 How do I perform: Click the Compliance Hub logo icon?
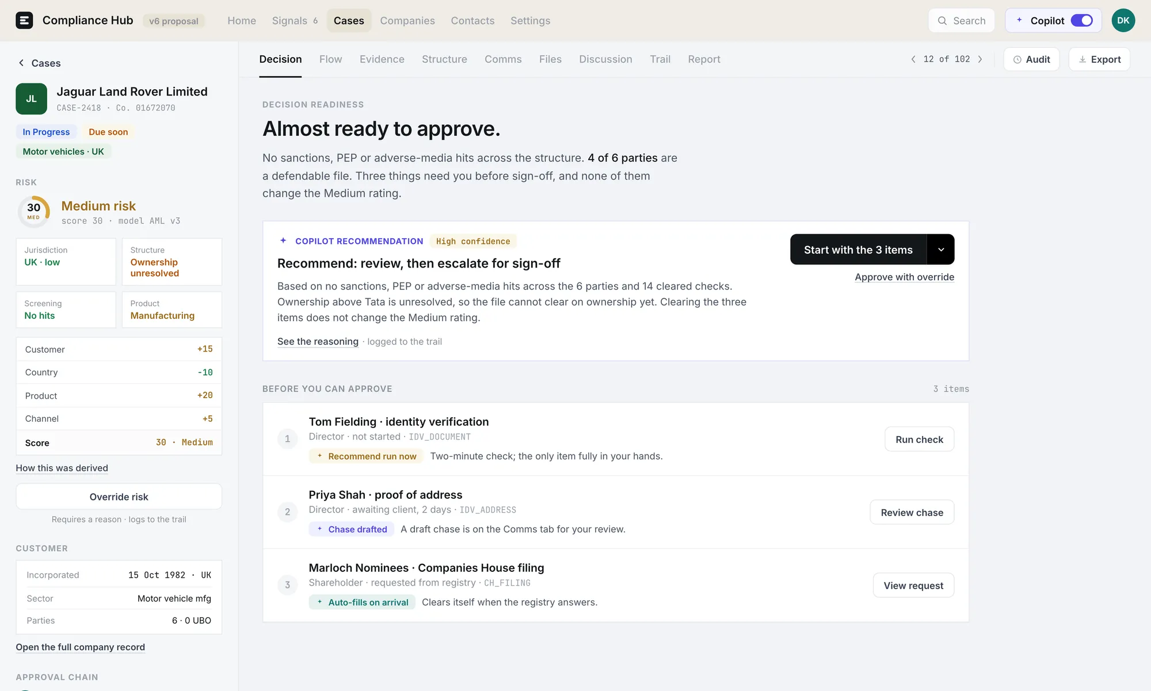tap(24, 21)
